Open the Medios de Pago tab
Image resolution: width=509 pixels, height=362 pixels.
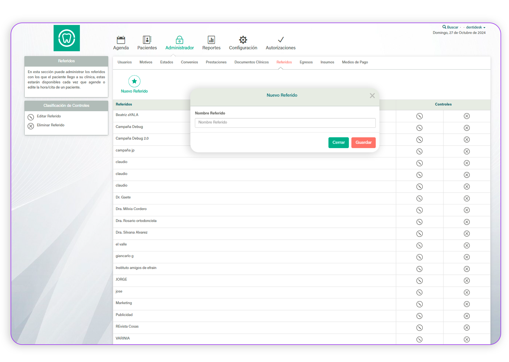point(355,62)
